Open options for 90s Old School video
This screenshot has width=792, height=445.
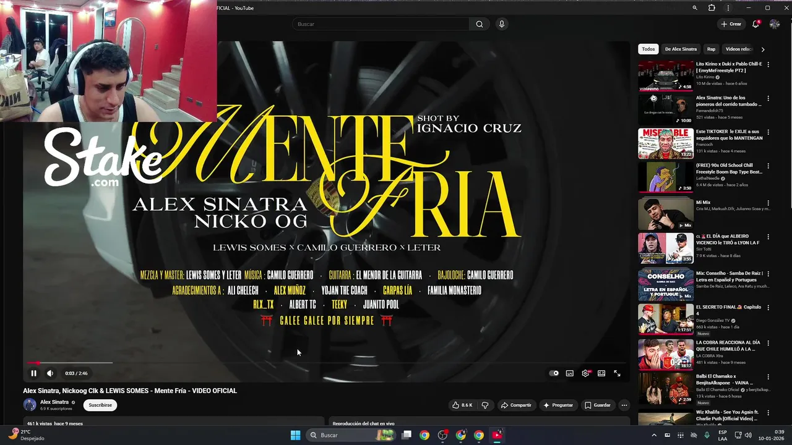tap(768, 166)
